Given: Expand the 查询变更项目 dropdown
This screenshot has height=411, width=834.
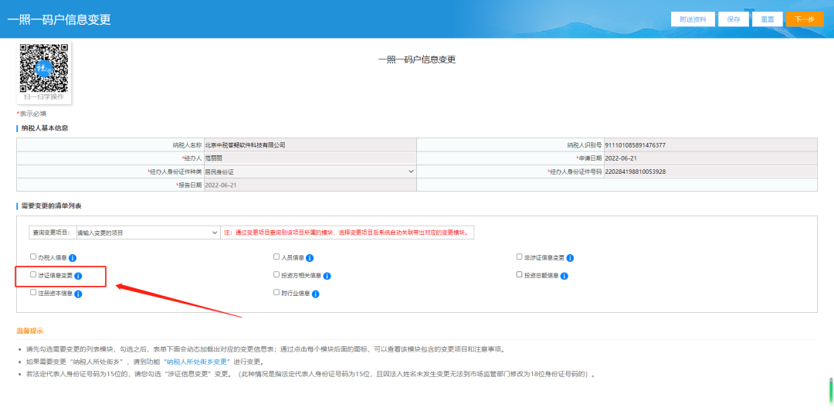Looking at the screenshot, I should (147, 232).
